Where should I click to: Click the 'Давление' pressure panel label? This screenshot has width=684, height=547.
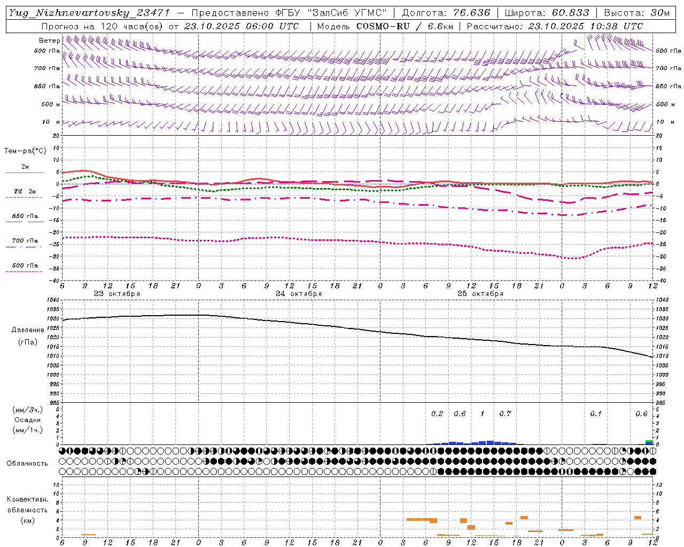28,330
